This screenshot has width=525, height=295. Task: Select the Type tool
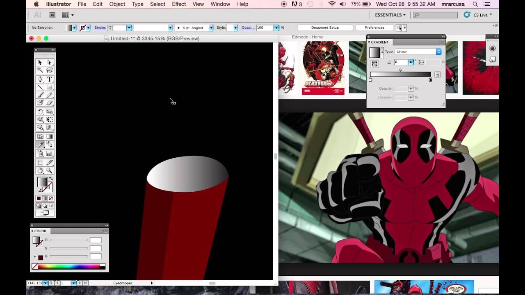click(49, 79)
